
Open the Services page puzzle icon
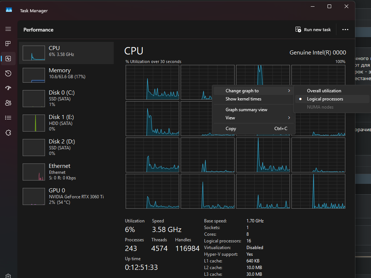click(8, 133)
